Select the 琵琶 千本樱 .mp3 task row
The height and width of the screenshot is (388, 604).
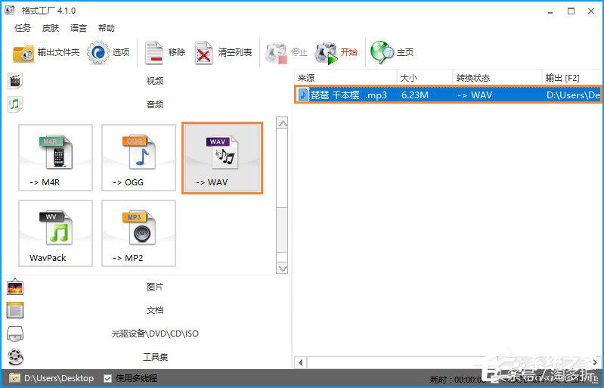coord(448,95)
